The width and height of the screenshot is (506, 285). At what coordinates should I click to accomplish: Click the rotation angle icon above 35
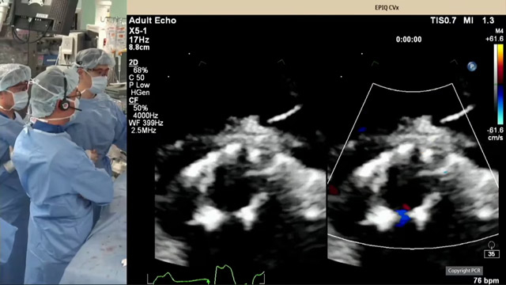[x=491, y=245]
